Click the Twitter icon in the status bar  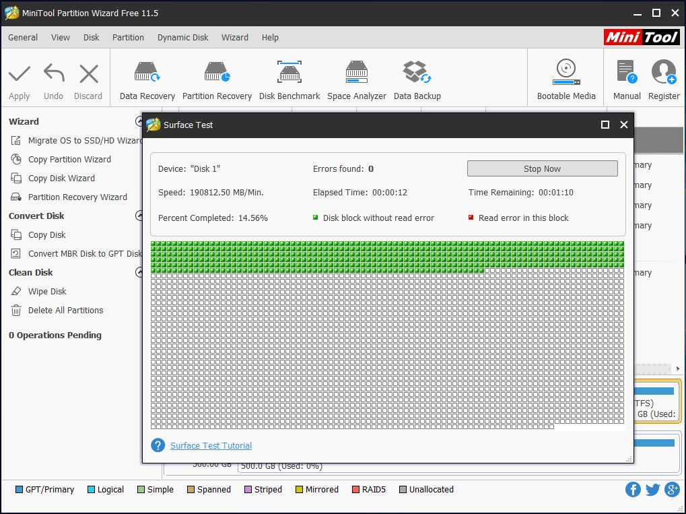click(652, 489)
